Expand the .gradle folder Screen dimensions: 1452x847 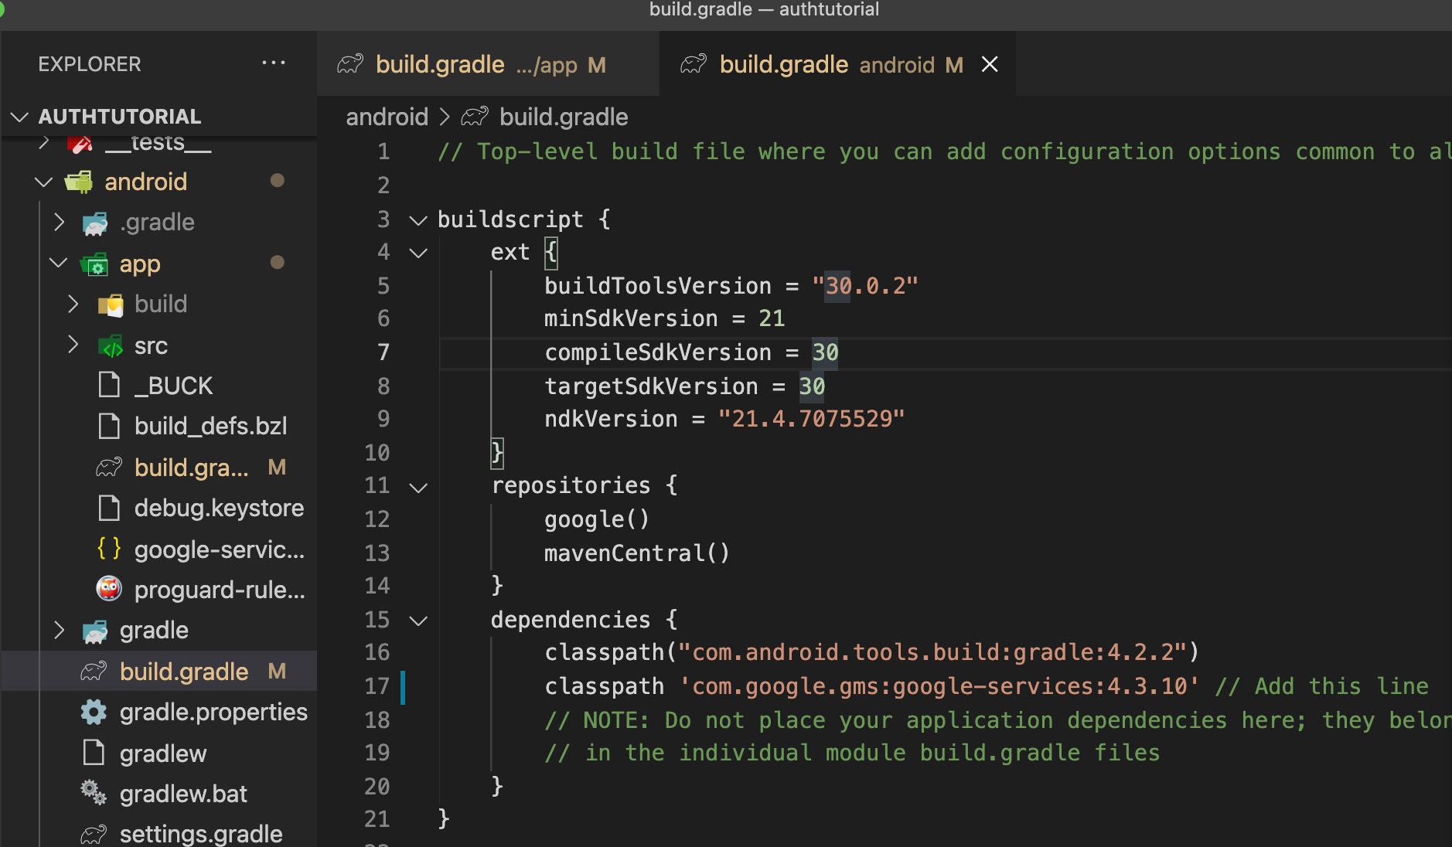(60, 223)
